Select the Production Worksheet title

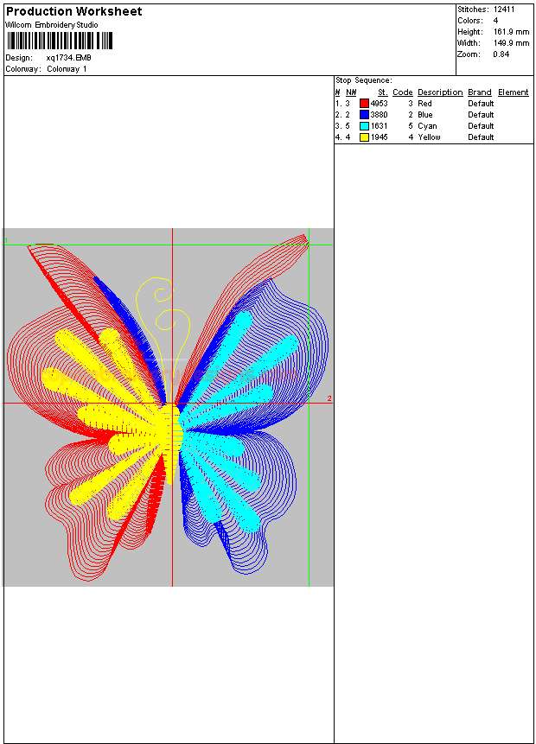pos(74,11)
